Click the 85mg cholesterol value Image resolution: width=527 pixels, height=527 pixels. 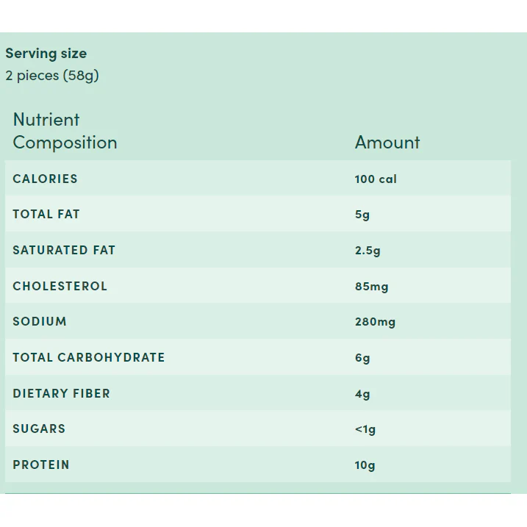pos(371,287)
